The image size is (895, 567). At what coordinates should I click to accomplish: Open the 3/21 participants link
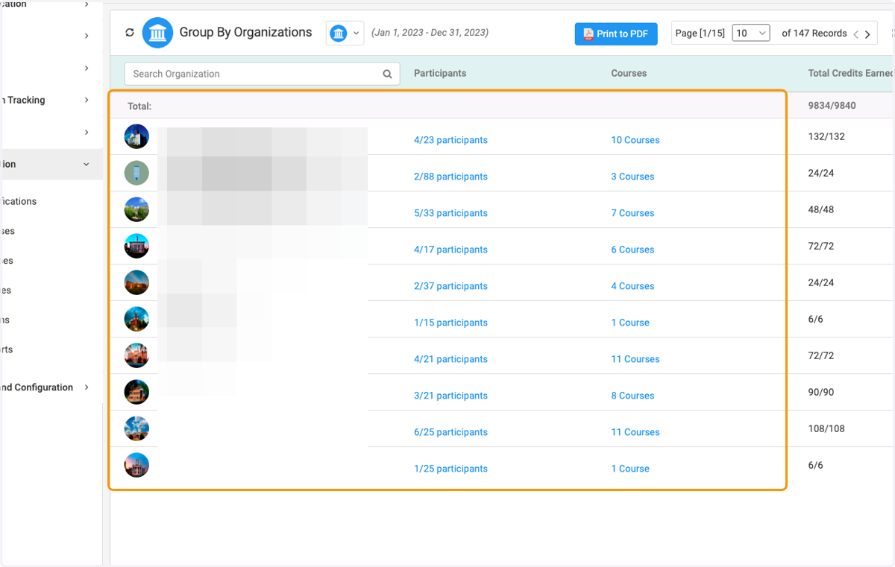(x=450, y=396)
